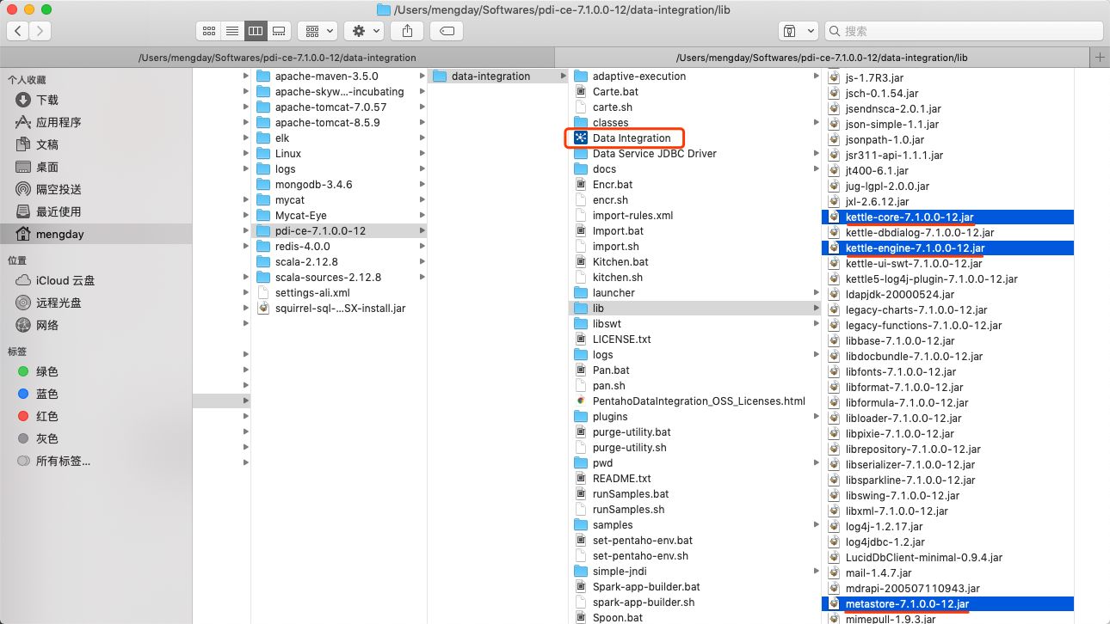Click the Edit Tags toolbar button
The image size is (1110, 624).
[447, 31]
